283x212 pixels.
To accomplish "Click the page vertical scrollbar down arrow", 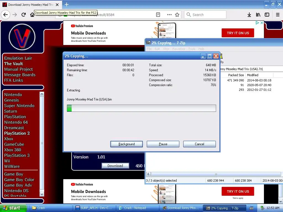I will tap(281, 201).
